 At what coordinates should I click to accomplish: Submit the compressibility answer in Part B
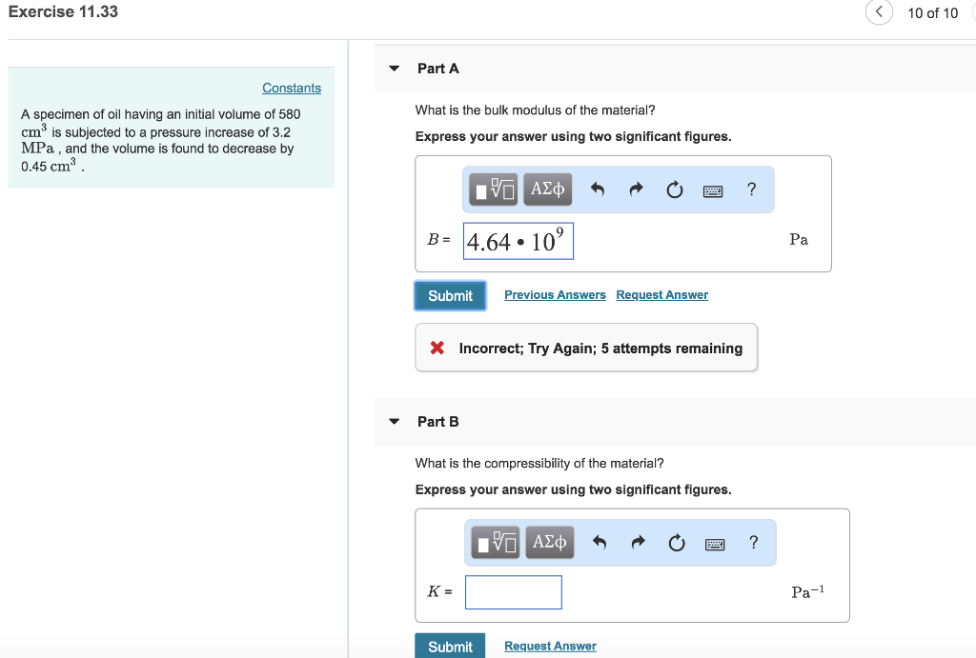point(449,647)
